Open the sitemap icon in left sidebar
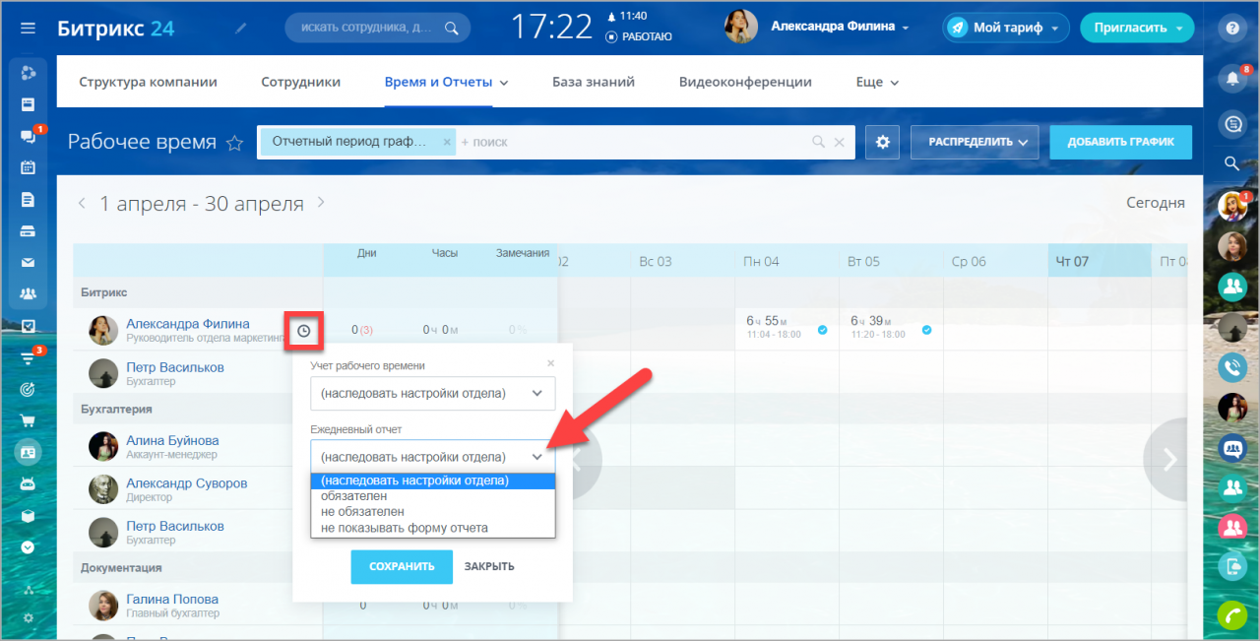Image resolution: width=1260 pixels, height=641 pixels. pyautogui.click(x=28, y=591)
